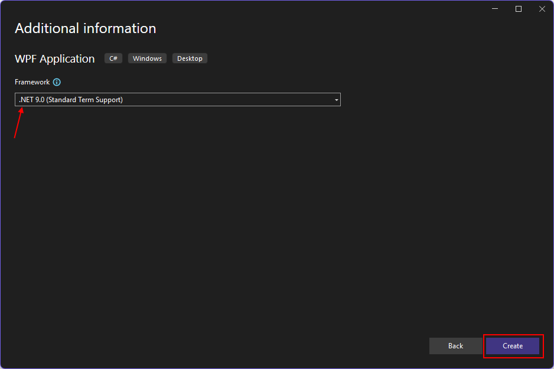The width and height of the screenshot is (554, 369).
Task: Open the framework tooltip via the circled i
Action: pos(56,82)
